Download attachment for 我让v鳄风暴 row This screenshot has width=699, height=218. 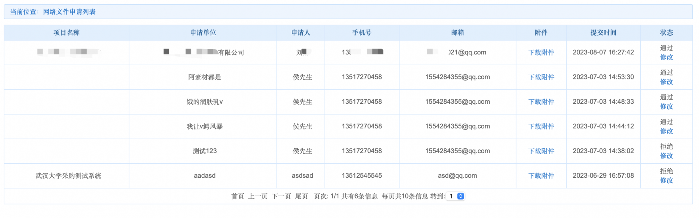pyautogui.click(x=541, y=127)
